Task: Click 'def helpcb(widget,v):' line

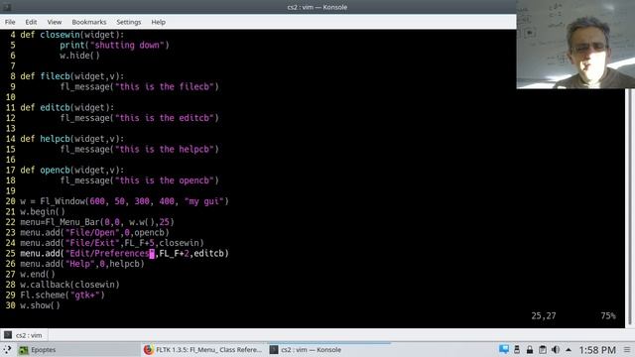Action: pos(72,139)
